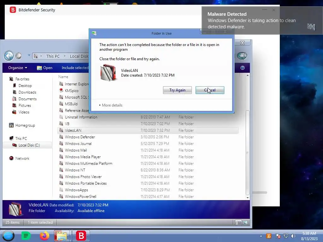This screenshot has height=242, width=323.
Task: Select the Windows Media Player folder
Action: click(83, 157)
